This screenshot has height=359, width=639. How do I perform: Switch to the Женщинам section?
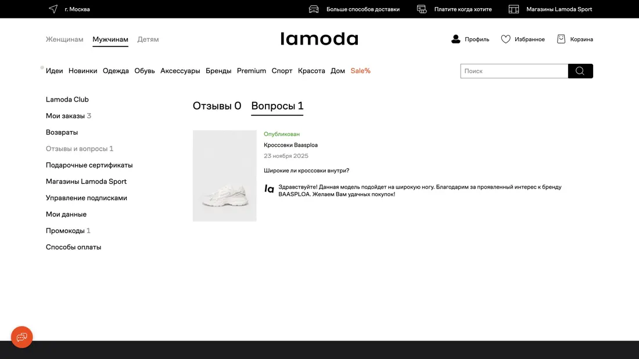click(x=64, y=39)
